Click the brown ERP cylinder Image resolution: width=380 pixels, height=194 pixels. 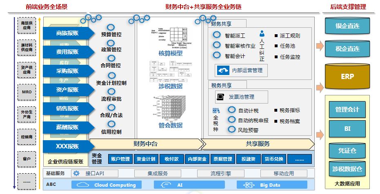[347, 77]
